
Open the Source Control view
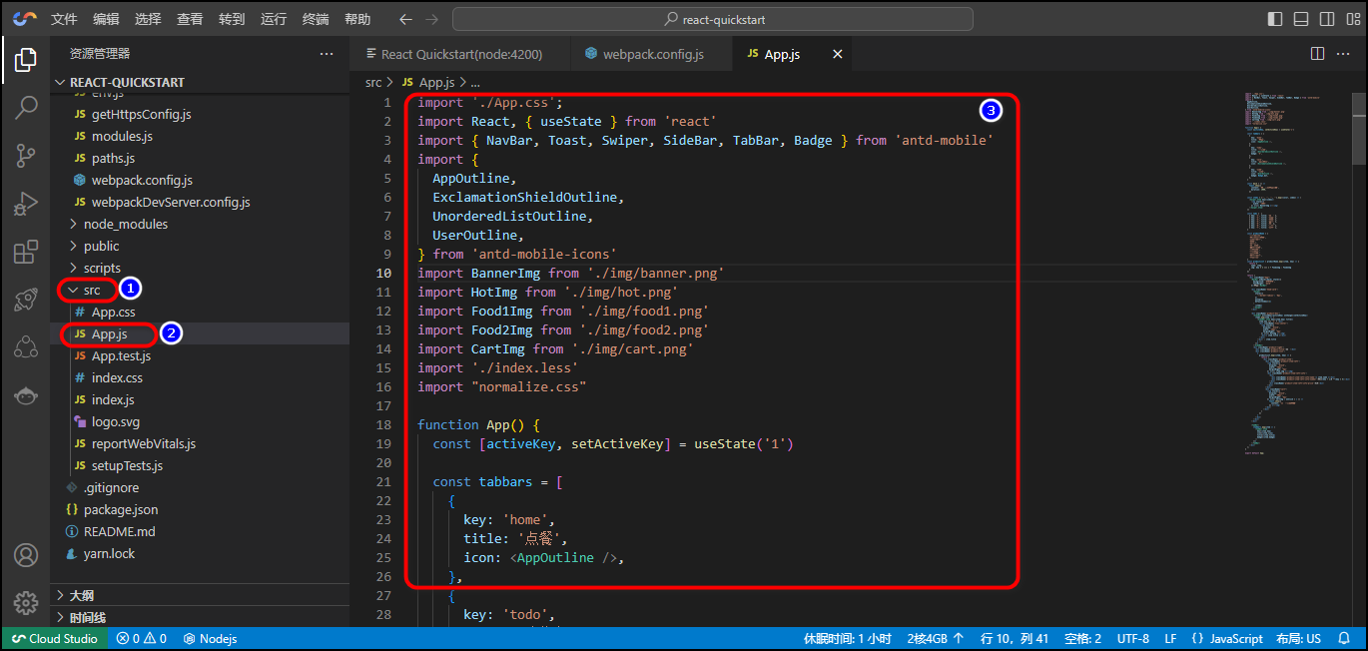point(26,156)
